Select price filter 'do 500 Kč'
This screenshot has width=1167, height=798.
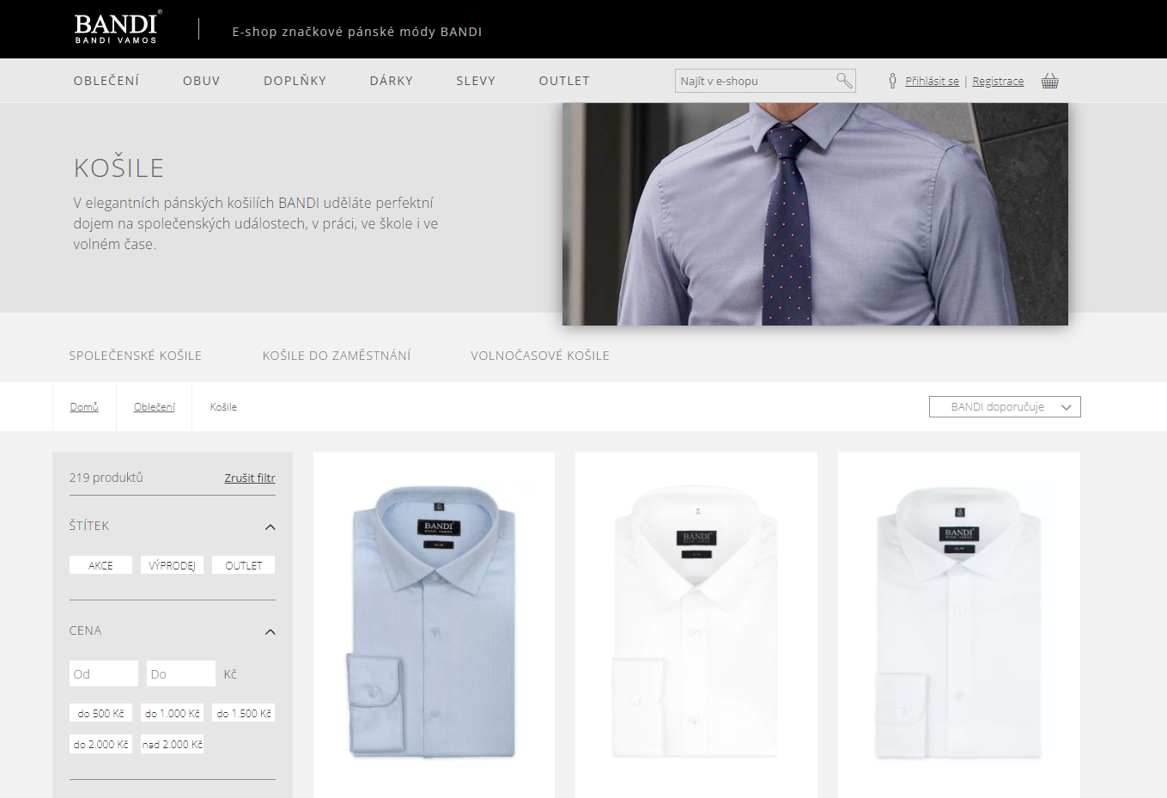pos(100,713)
